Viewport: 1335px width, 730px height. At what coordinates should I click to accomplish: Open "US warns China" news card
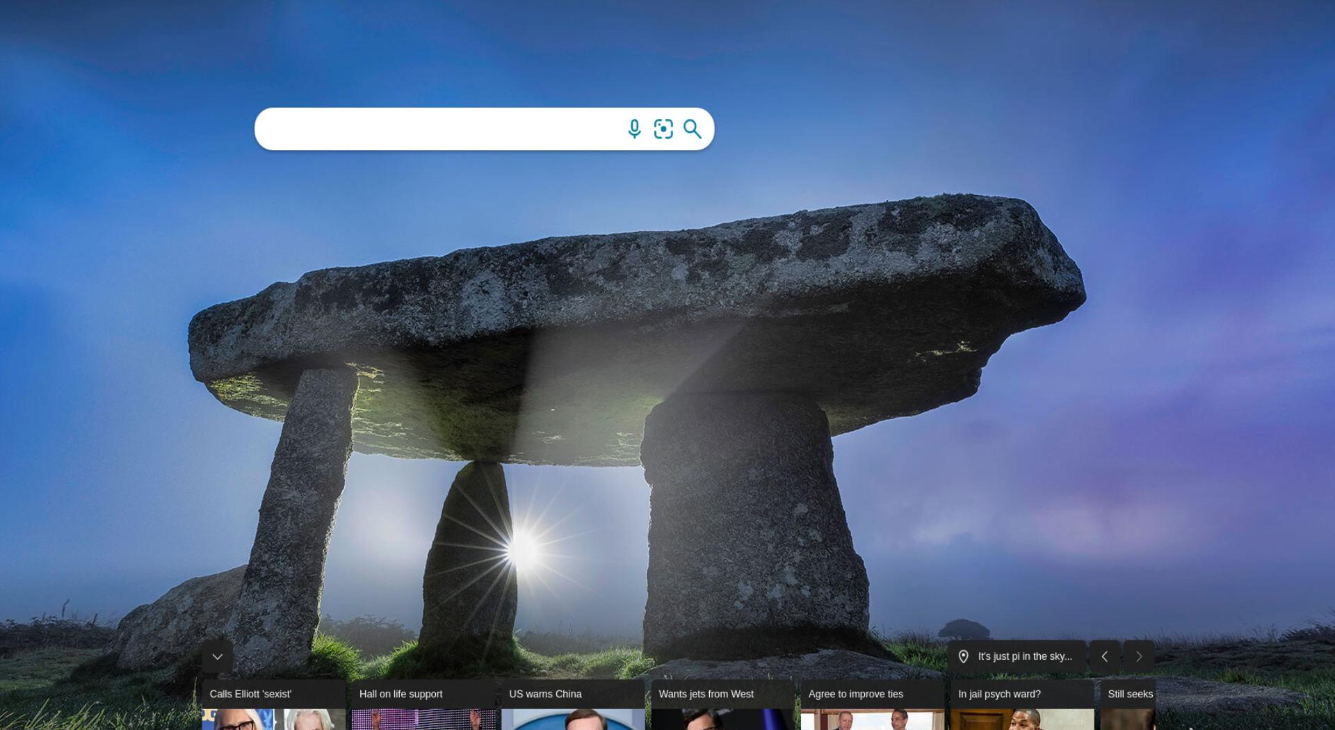[574, 704]
